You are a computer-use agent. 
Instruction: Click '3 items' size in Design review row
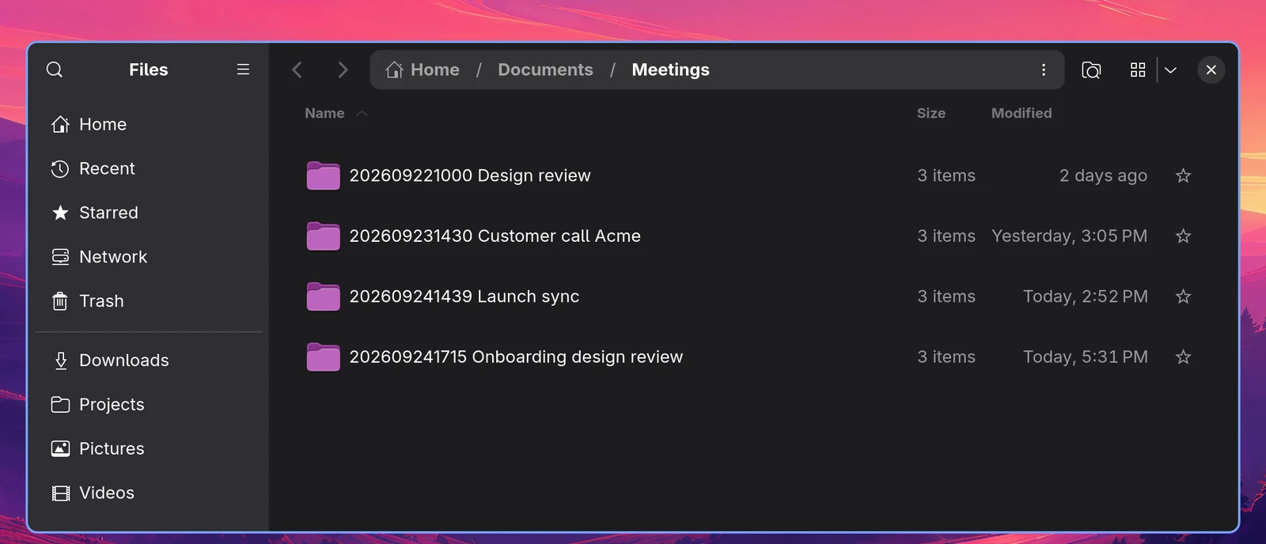pyautogui.click(x=946, y=176)
